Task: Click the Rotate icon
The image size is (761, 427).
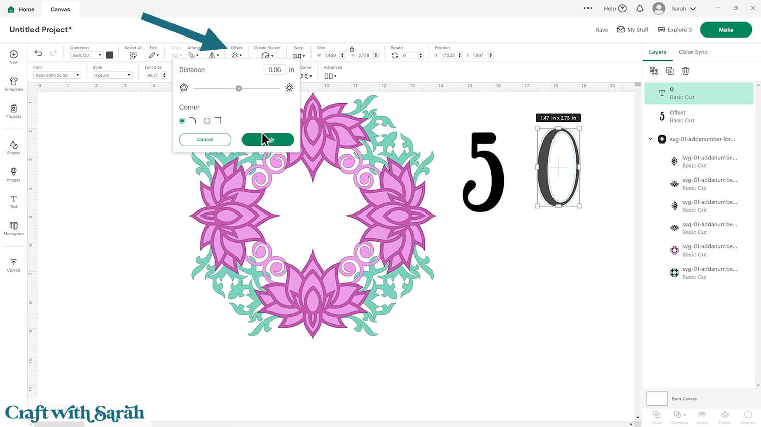Action: point(395,55)
